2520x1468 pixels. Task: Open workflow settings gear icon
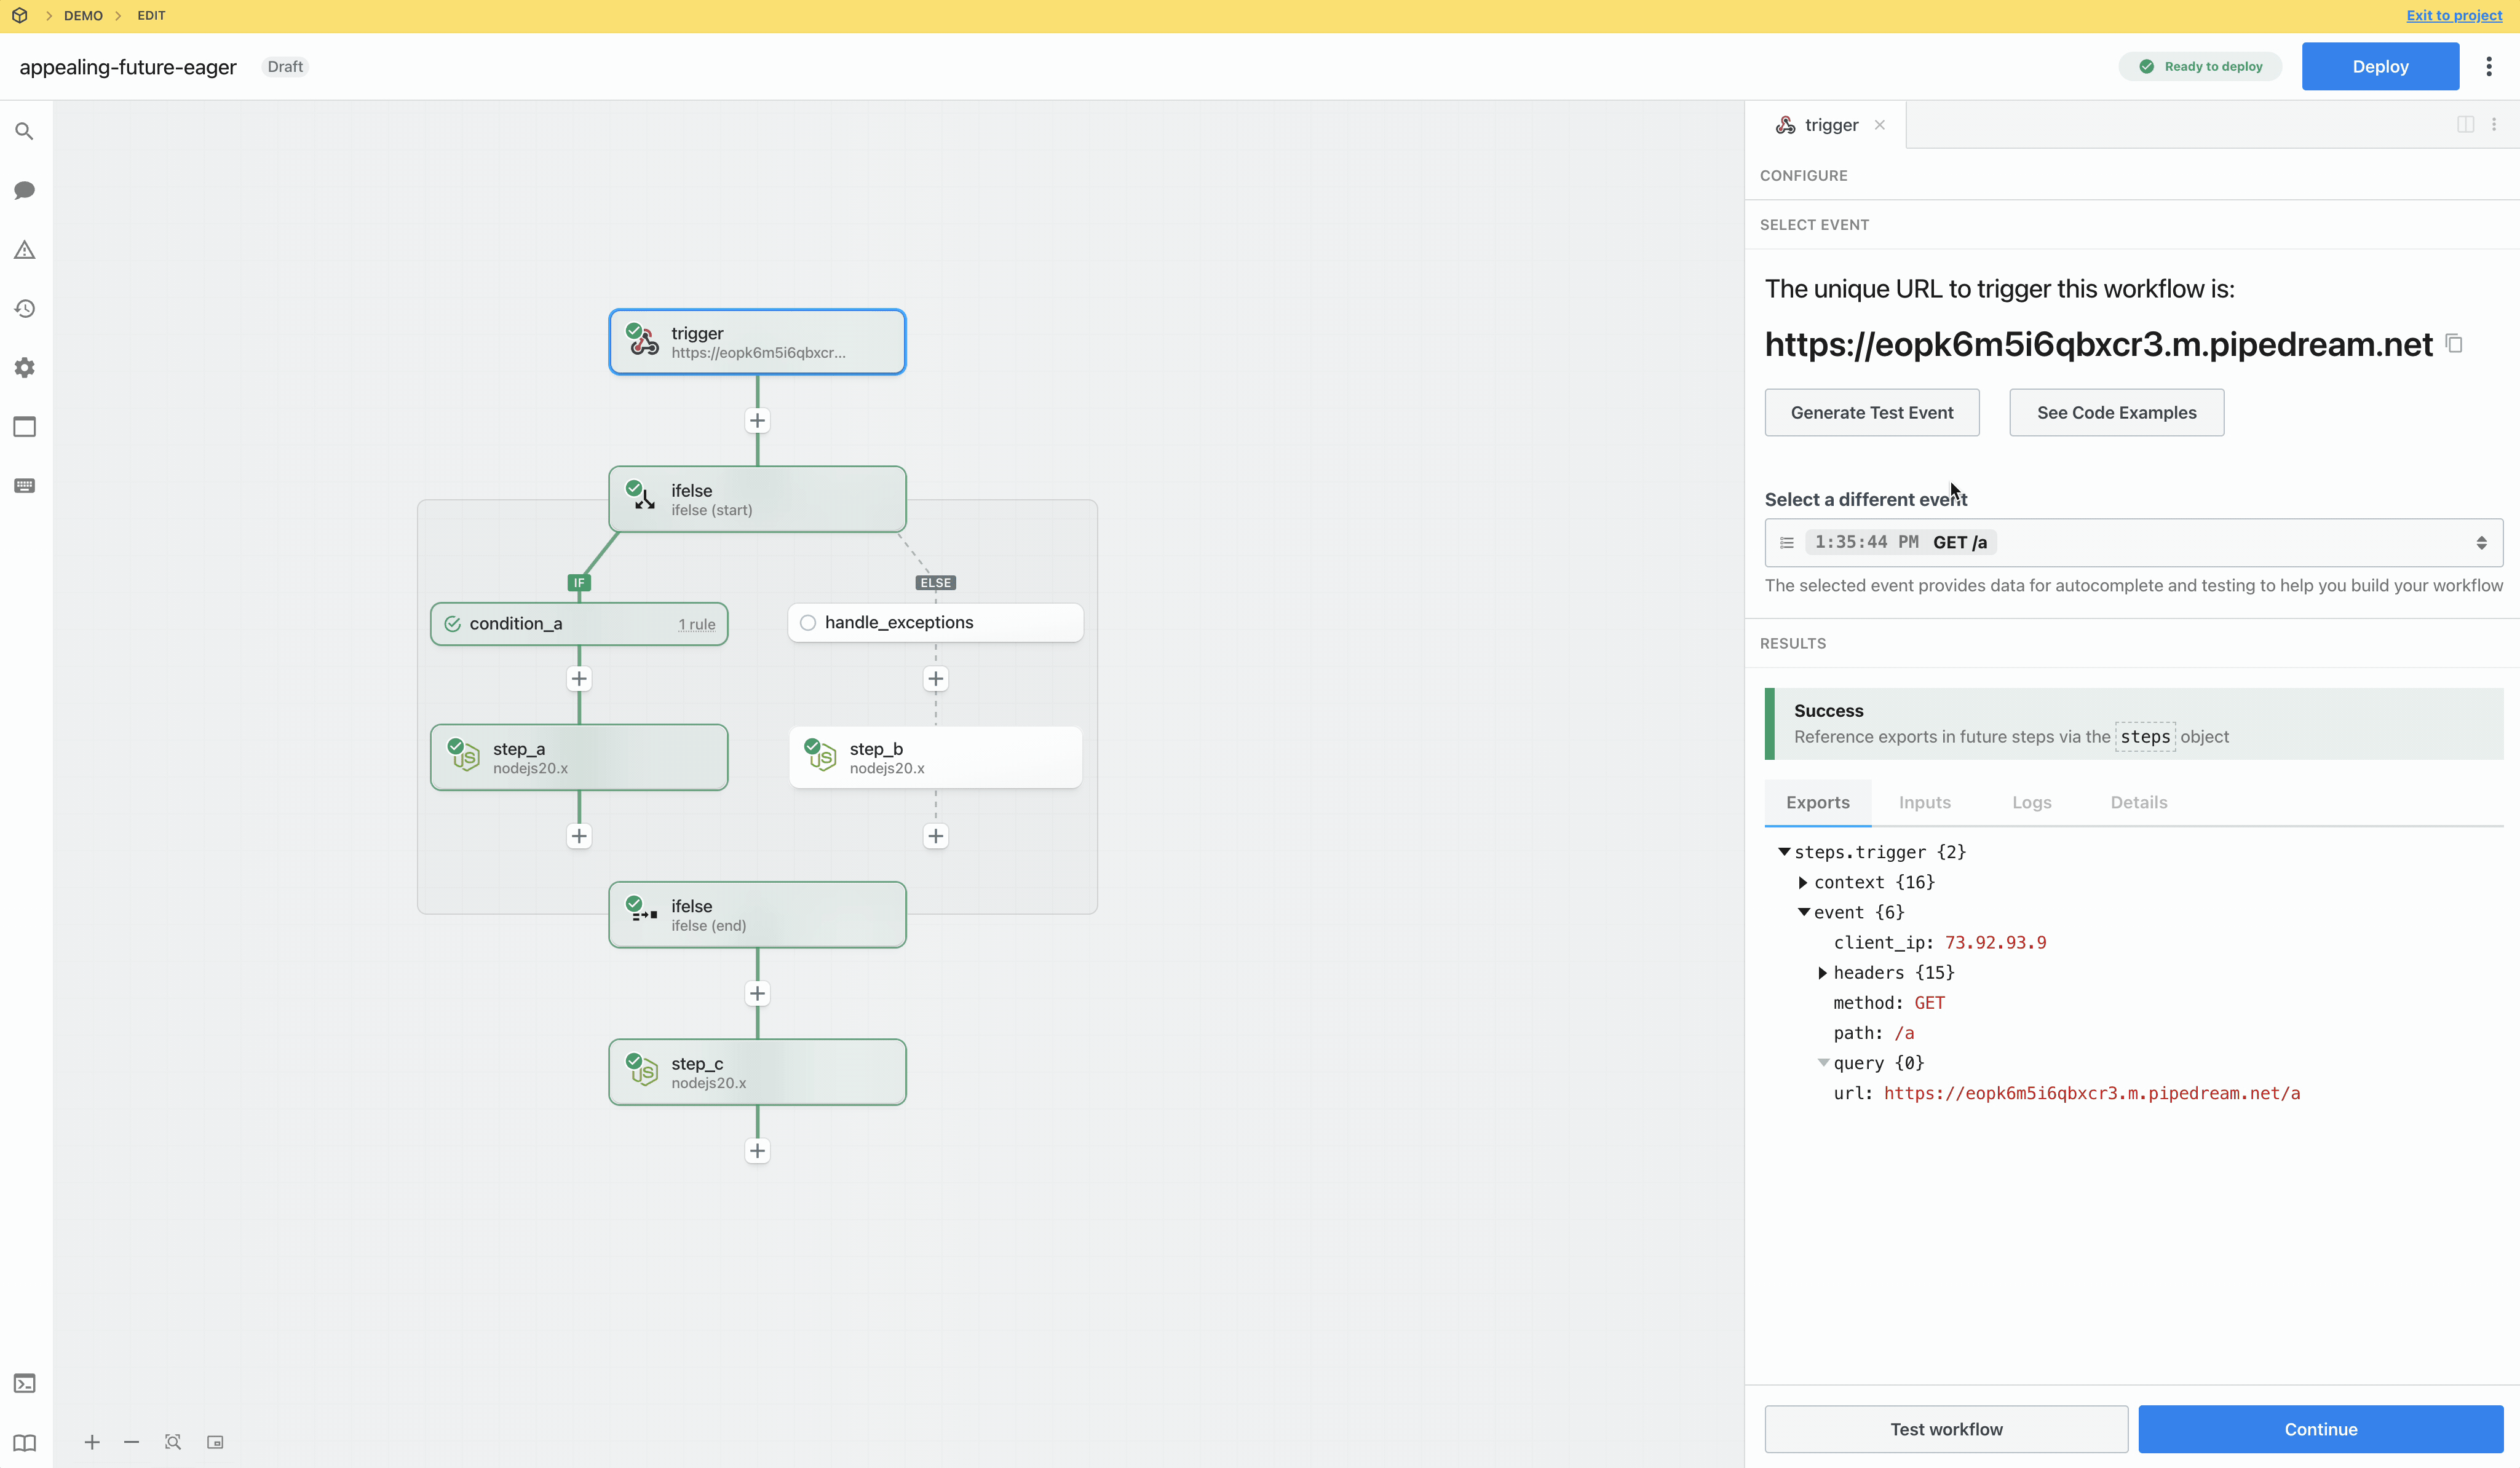25,368
